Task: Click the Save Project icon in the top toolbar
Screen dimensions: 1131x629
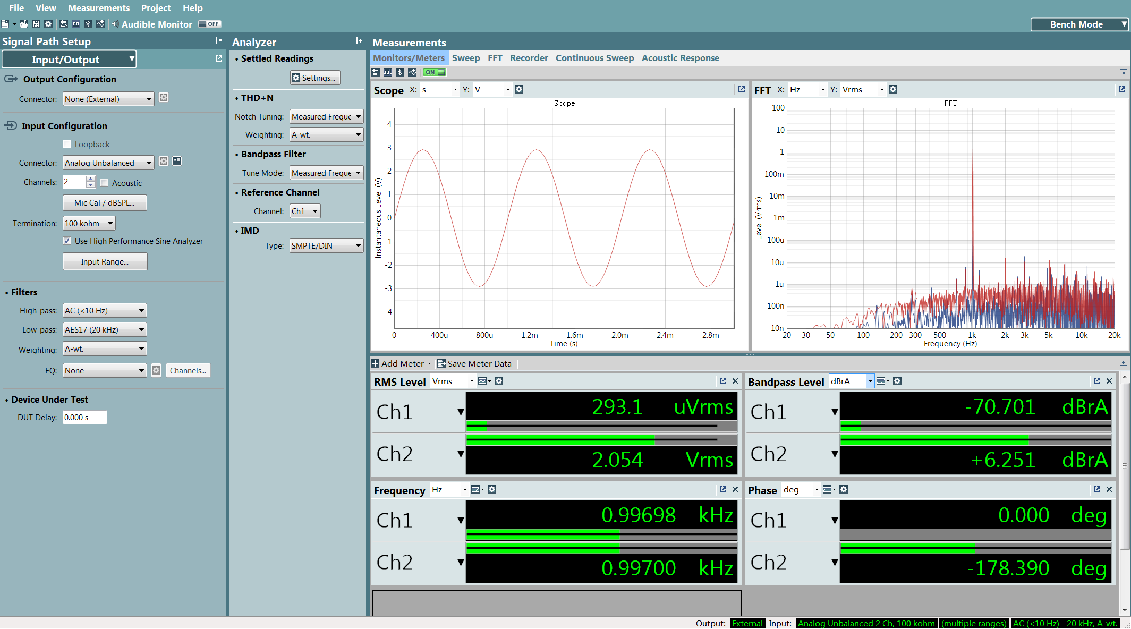Action: click(x=36, y=24)
